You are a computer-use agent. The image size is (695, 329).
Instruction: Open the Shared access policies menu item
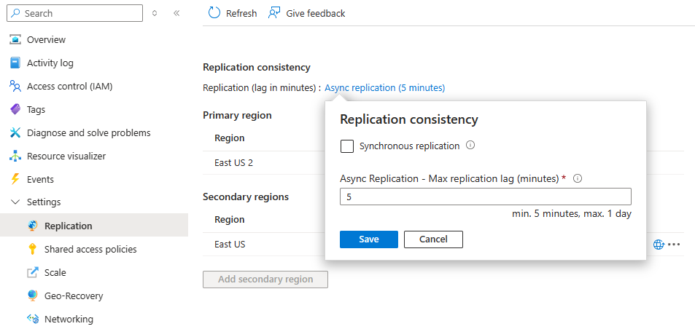[x=90, y=250]
